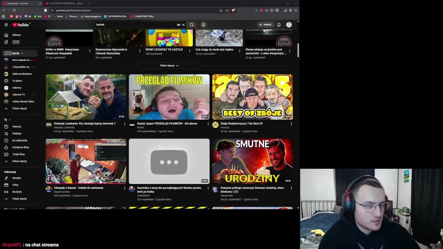Open the account avatar menu
Screen dimensions: 443x249
coord(289,25)
